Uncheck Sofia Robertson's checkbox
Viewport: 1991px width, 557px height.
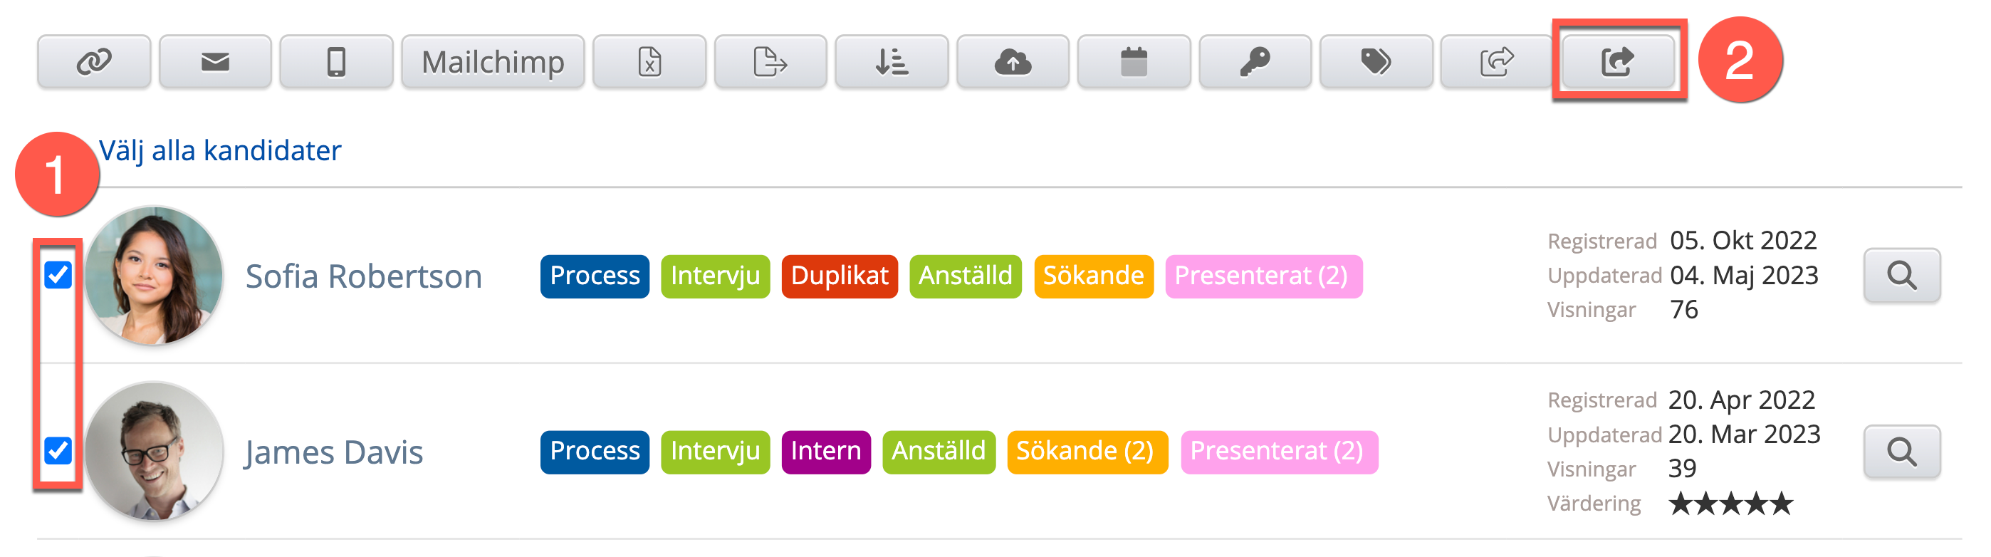pyautogui.click(x=58, y=275)
